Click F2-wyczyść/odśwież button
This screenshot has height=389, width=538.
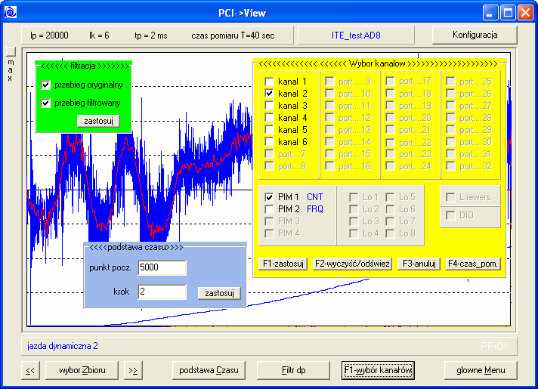[x=352, y=264]
